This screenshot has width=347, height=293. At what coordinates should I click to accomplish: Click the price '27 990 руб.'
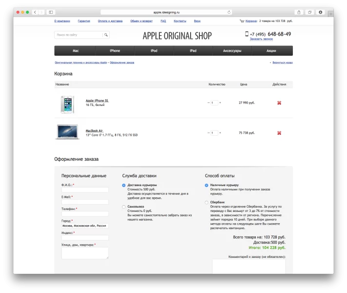[x=247, y=103]
